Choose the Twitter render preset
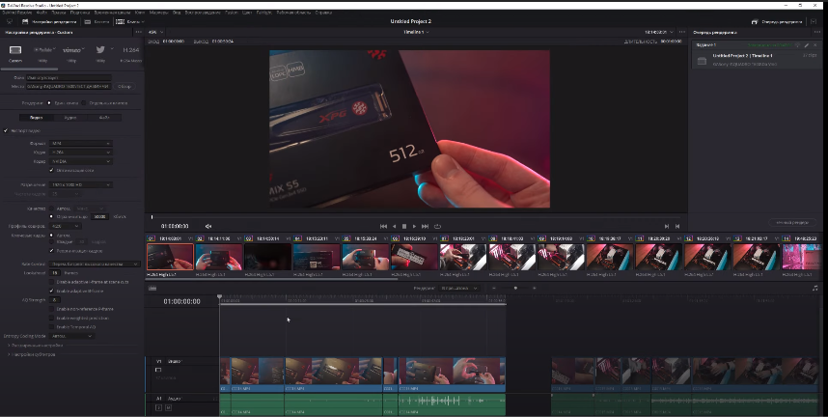 click(100, 49)
